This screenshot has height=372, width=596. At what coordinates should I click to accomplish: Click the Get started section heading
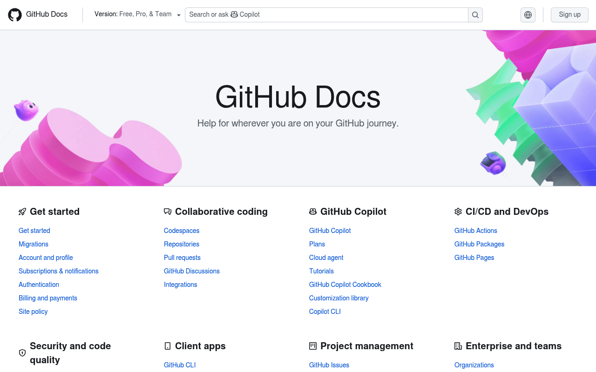(x=54, y=212)
